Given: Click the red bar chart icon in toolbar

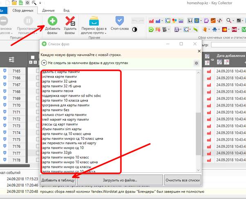Looking at the screenshot, I should [152, 20].
